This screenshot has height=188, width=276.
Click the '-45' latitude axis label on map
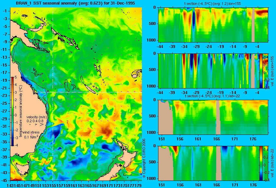pyautogui.click(x=4, y=181)
